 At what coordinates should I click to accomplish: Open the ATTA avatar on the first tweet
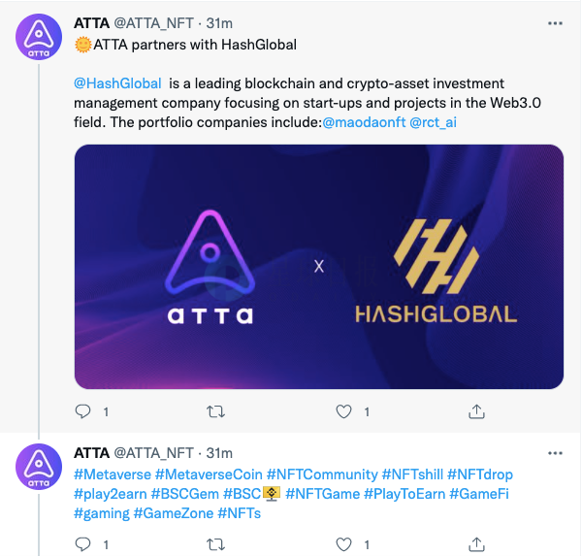39,37
